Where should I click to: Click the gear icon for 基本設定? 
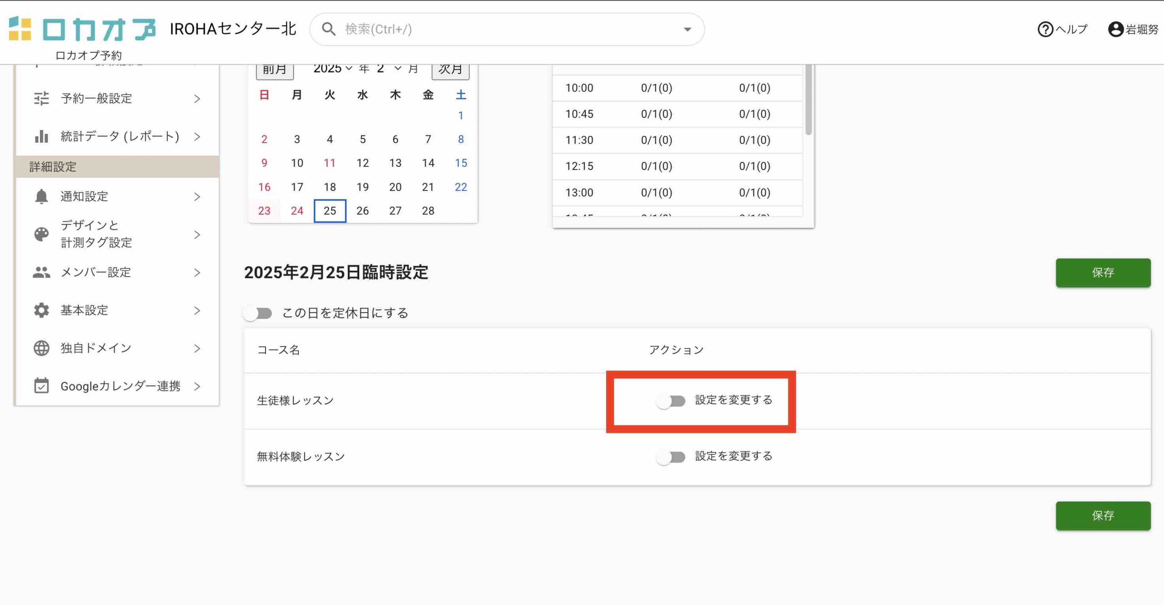point(41,310)
